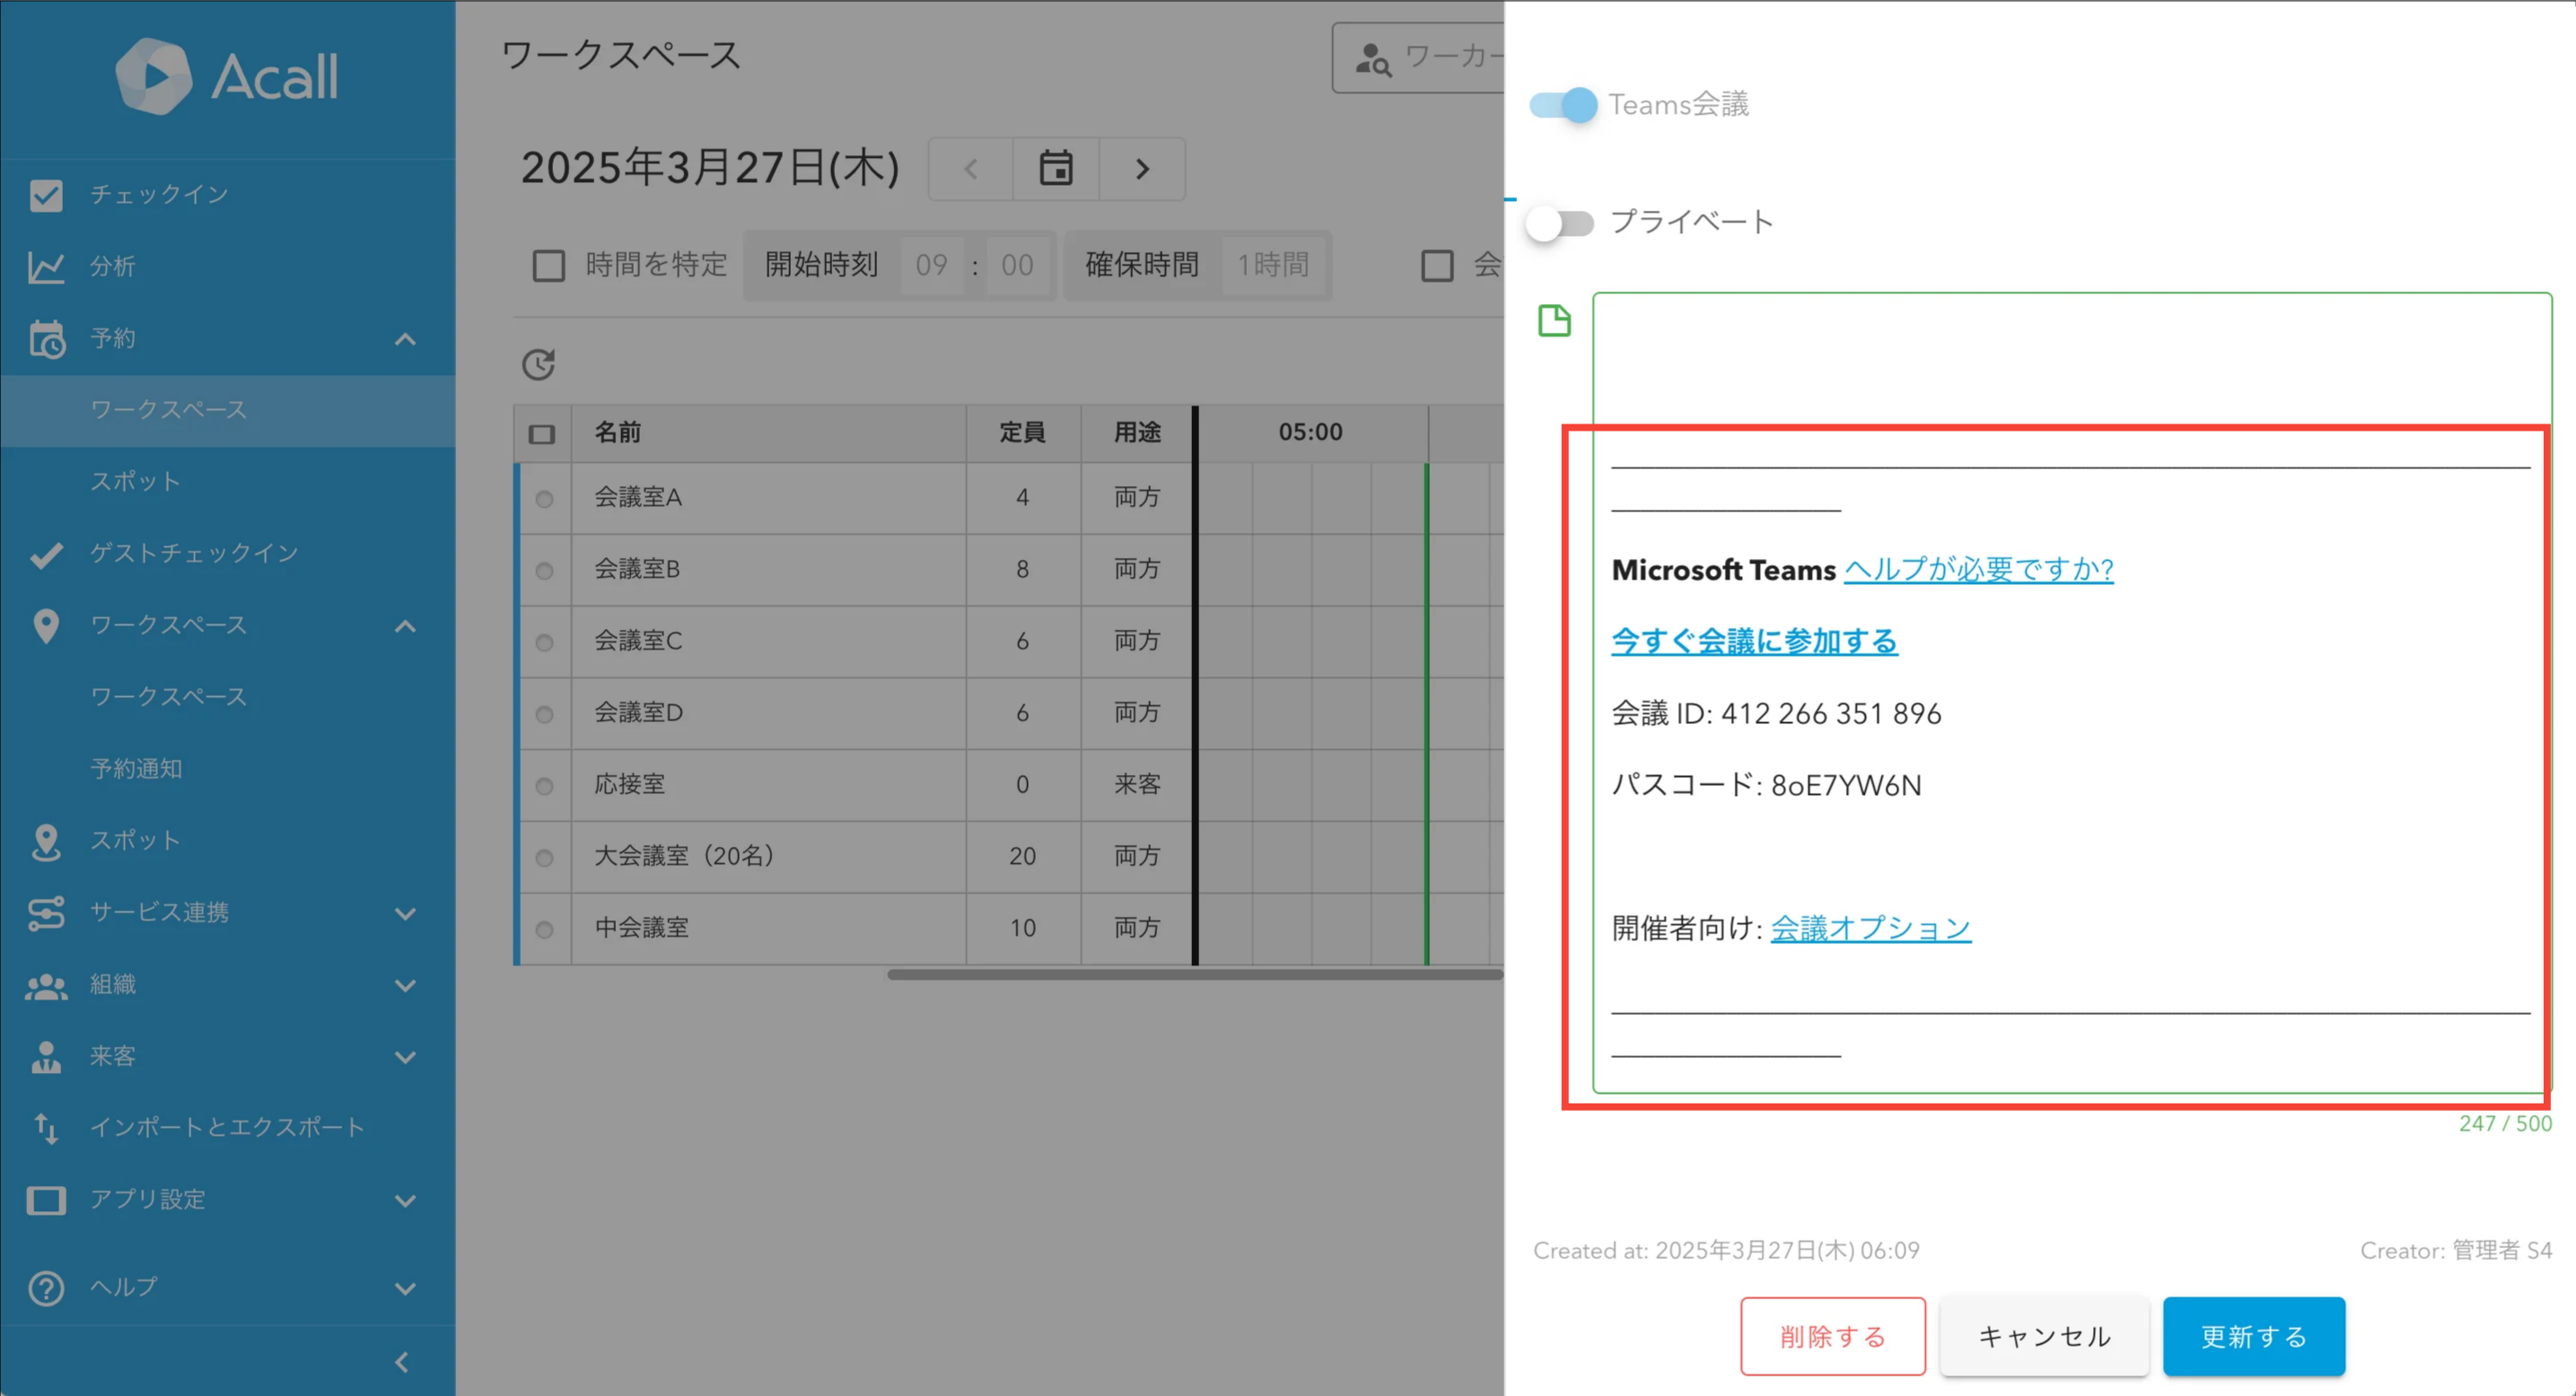
Task: Open ワークスペース sub-item above 予約通知
Action: [169, 696]
